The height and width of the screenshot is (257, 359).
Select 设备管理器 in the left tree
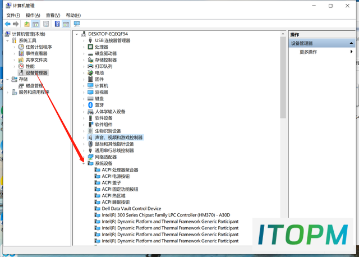point(36,73)
